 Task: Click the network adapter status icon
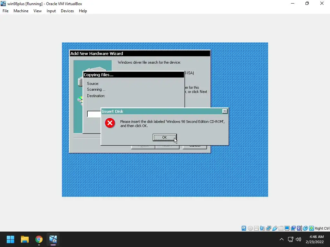pos(268,228)
